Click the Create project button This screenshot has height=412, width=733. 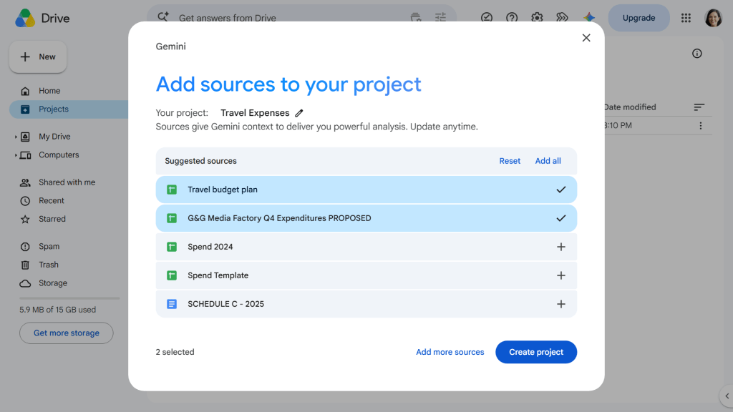[x=536, y=352]
